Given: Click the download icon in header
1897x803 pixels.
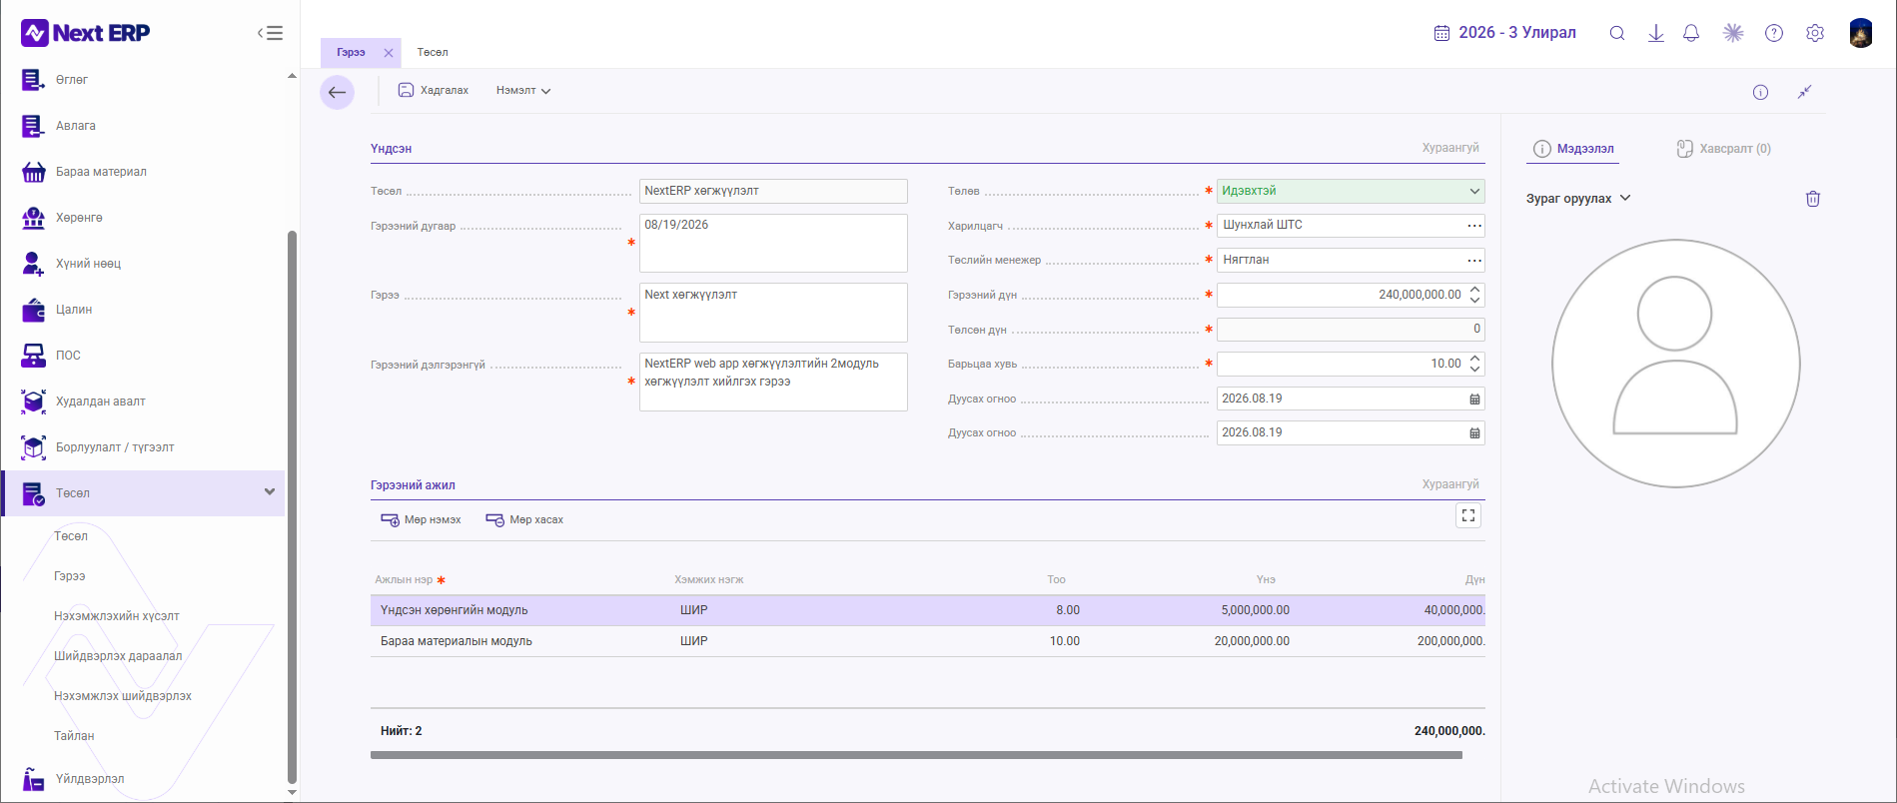Looking at the screenshot, I should [x=1655, y=33].
